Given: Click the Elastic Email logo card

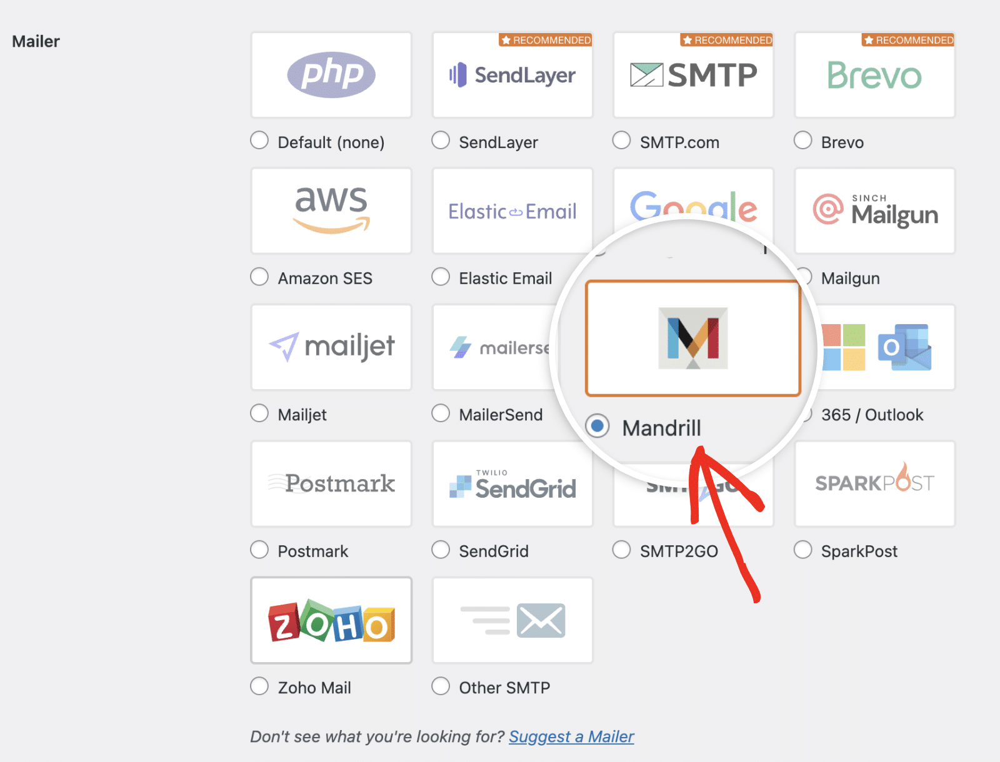Looking at the screenshot, I should tap(512, 211).
